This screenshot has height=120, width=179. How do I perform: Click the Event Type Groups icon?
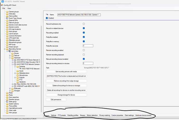tap(7, 19)
